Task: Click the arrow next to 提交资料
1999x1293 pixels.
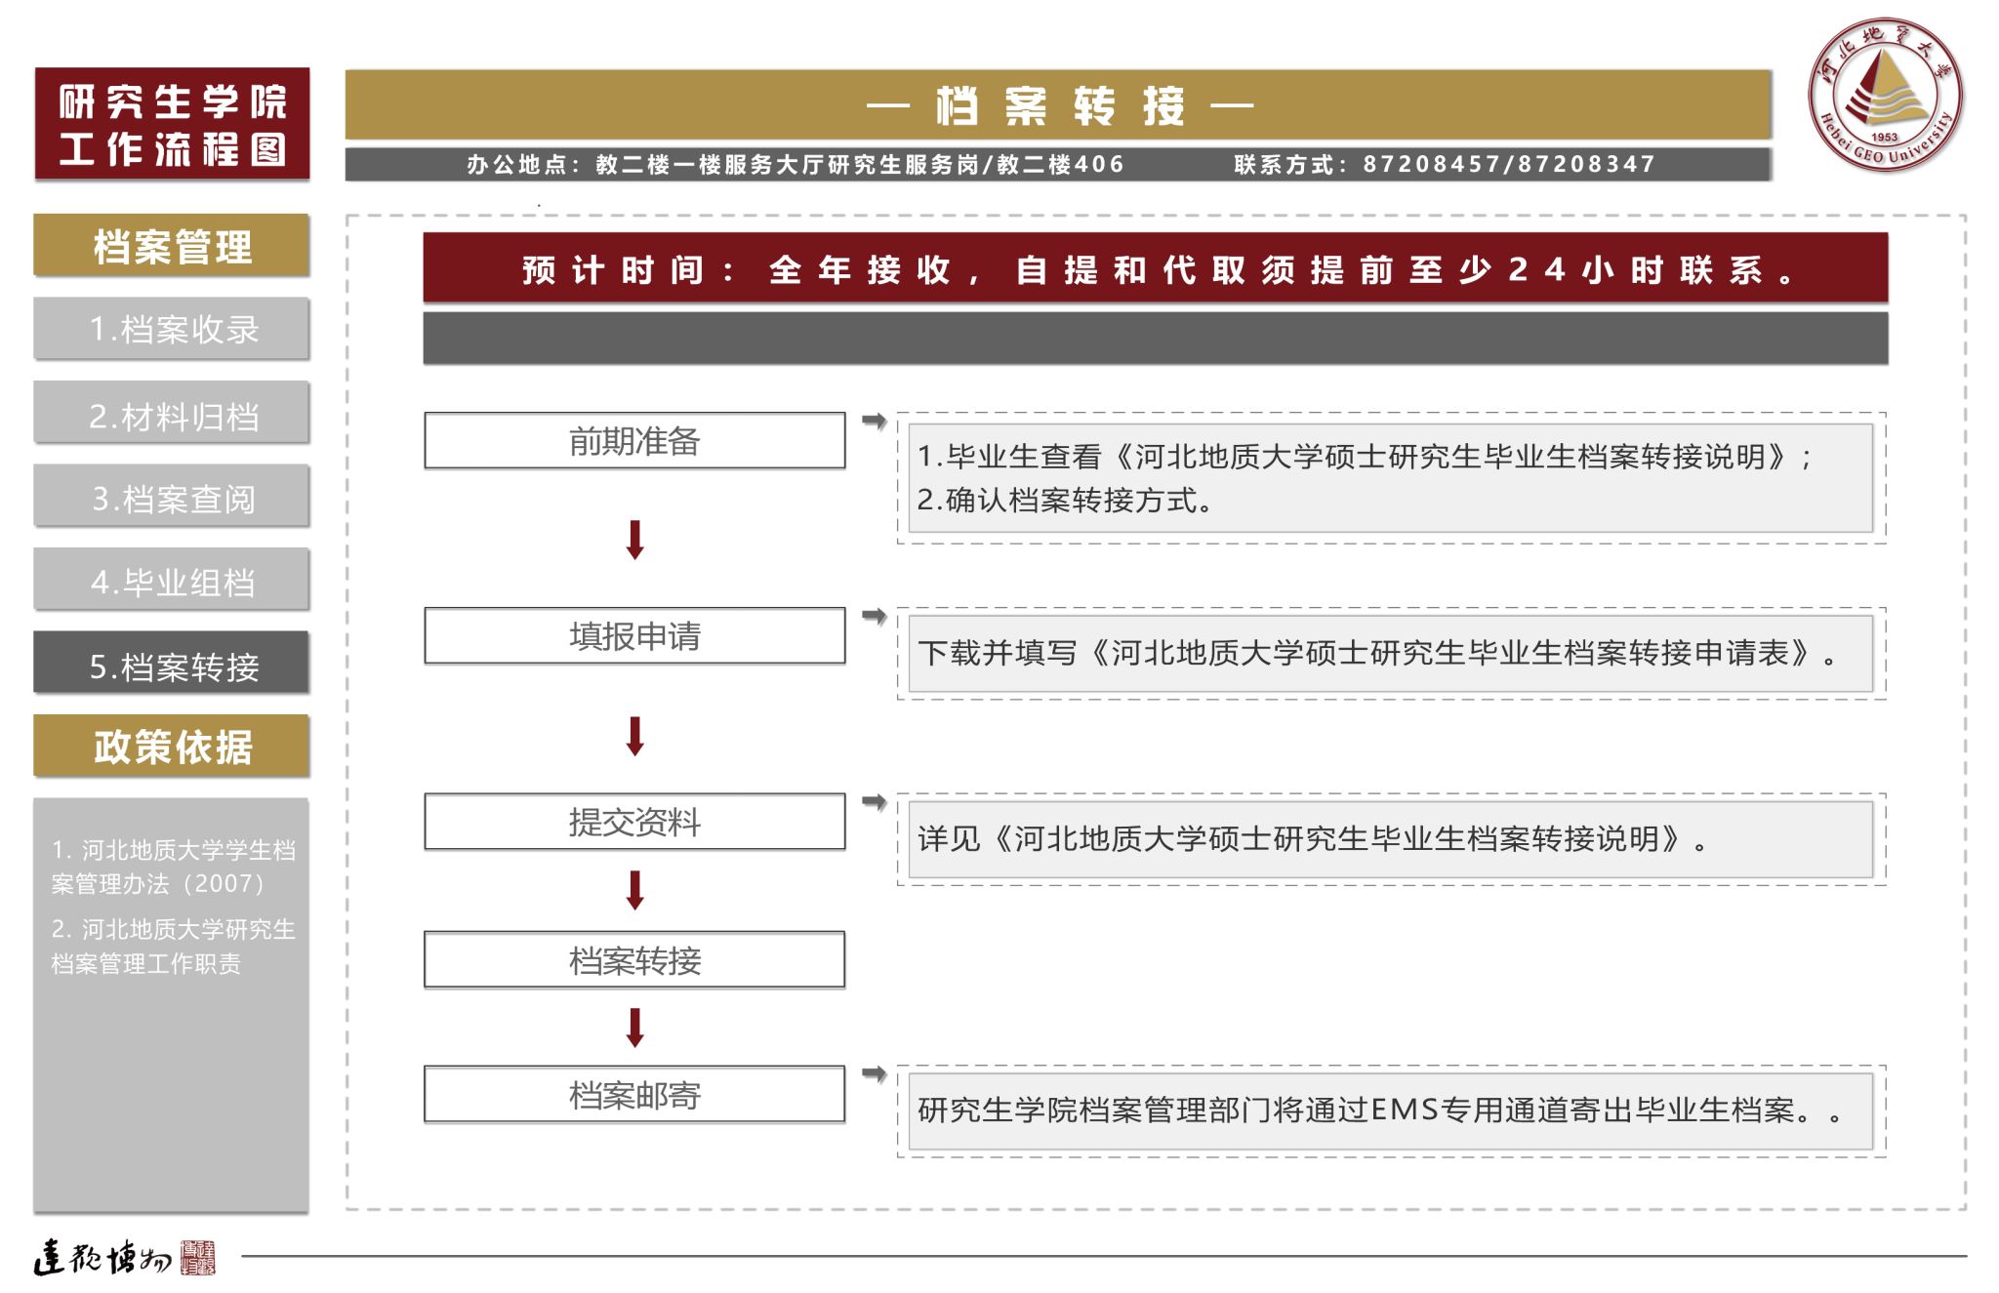Action: click(x=874, y=802)
